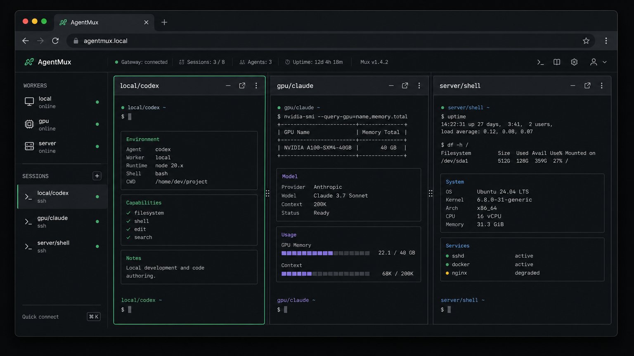Click the /home/dev/project CWD value
Viewport: 634px width, 356px height.
coord(181,182)
